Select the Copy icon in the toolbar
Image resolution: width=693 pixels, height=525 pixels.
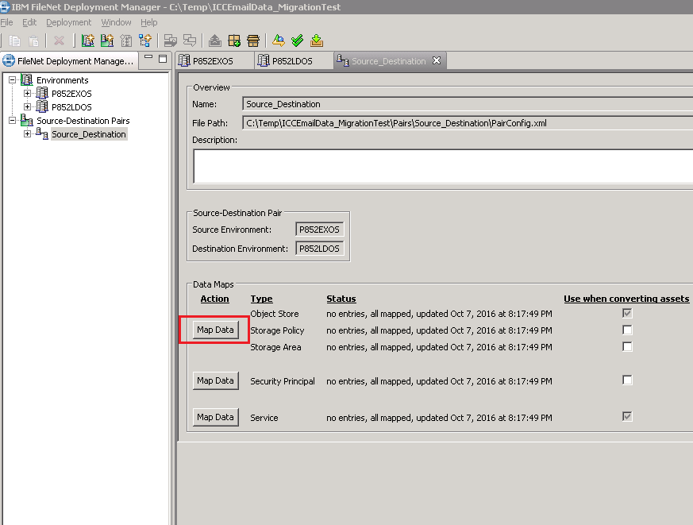[x=14, y=41]
